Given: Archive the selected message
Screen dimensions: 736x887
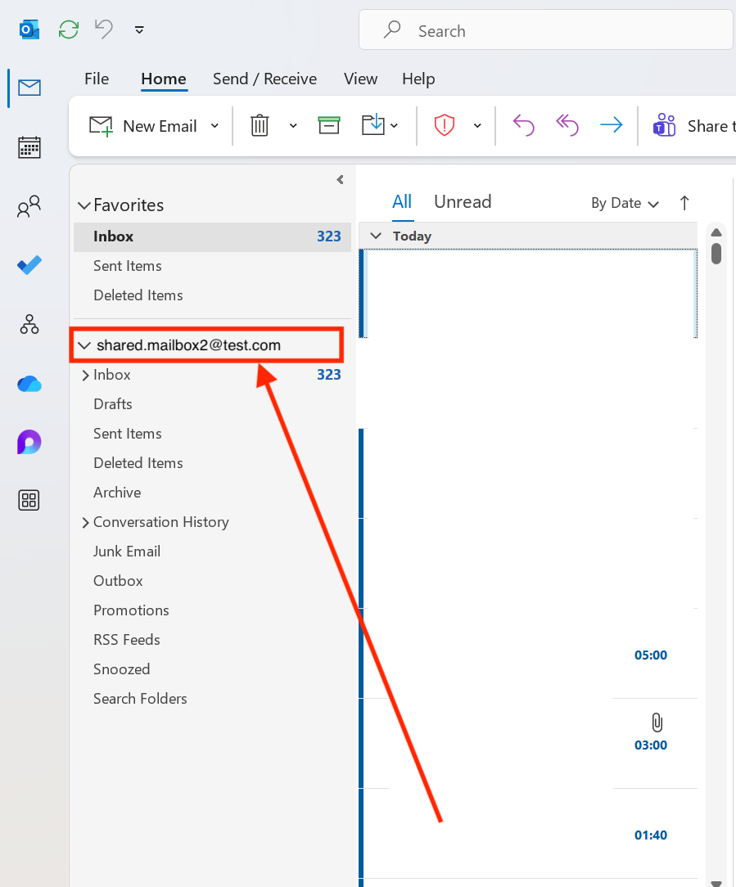Looking at the screenshot, I should pos(328,125).
